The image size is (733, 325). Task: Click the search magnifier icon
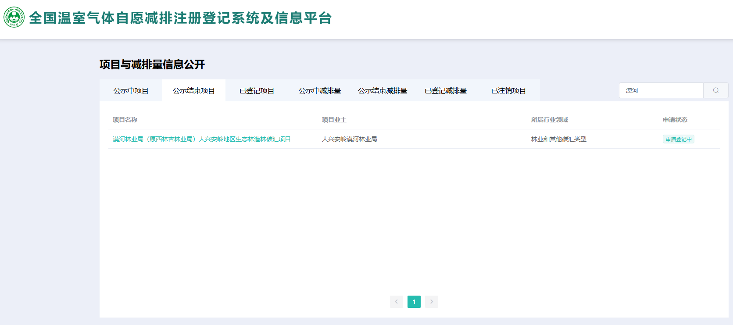(x=715, y=90)
